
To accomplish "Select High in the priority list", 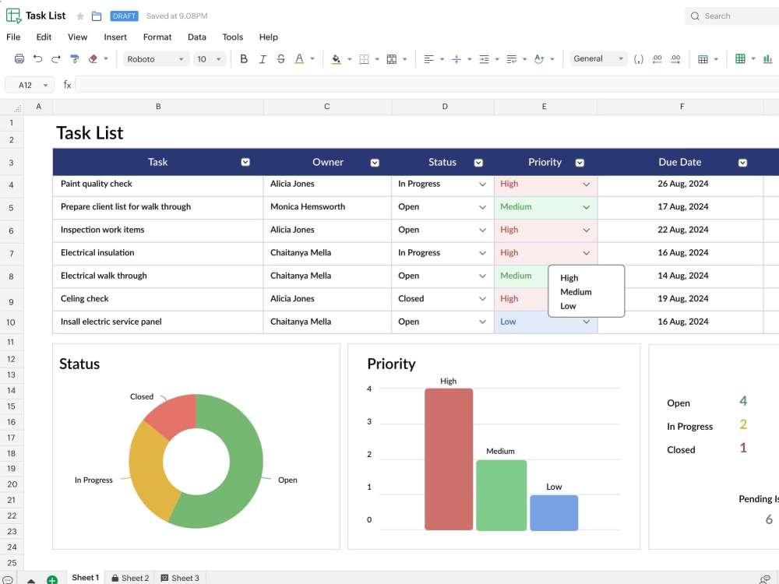I will click(569, 278).
